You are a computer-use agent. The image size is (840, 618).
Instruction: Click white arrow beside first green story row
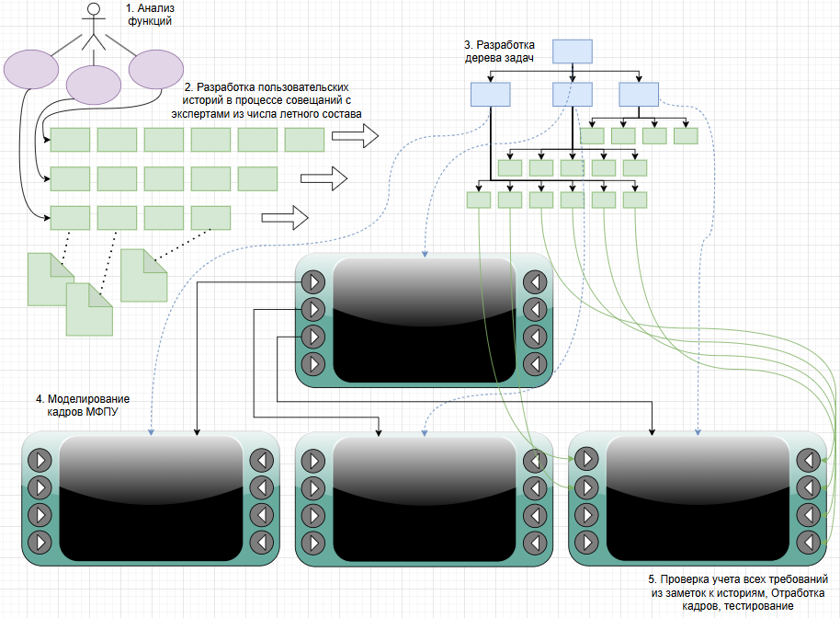[355, 139]
